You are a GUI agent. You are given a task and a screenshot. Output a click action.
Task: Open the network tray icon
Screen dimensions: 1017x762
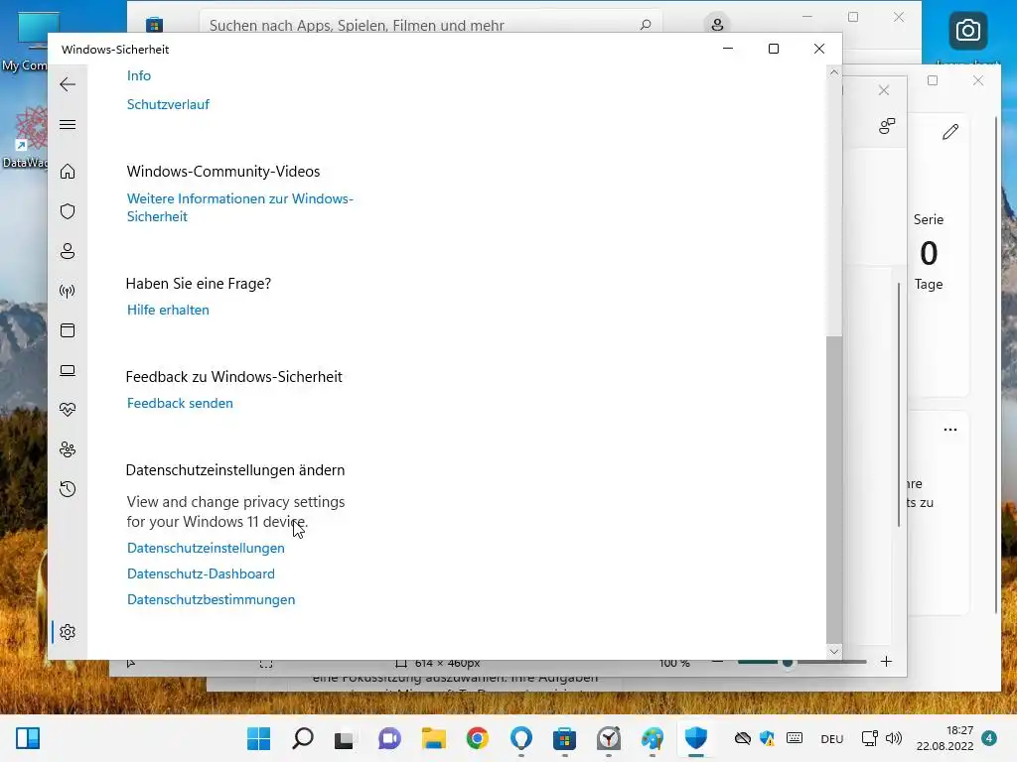(x=870, y=738)
